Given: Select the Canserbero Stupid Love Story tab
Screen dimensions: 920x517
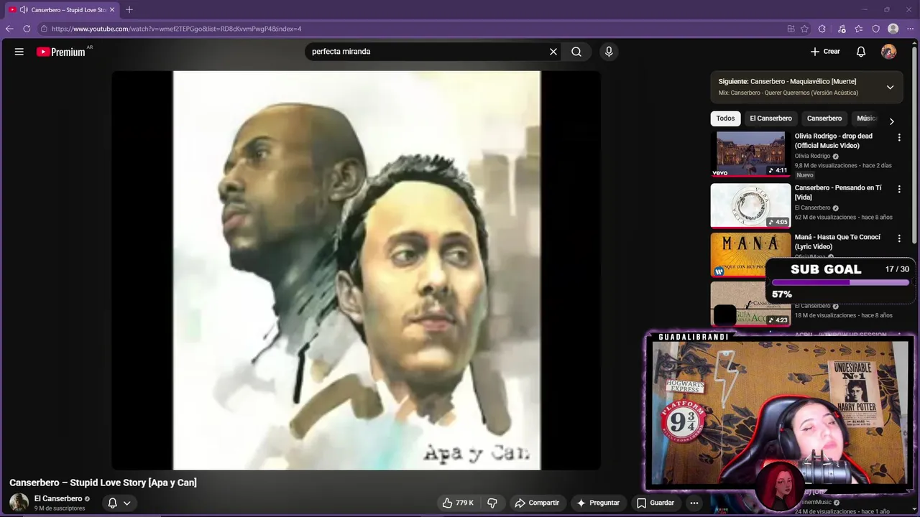Looking at the screenshot, I should point(62,10).
